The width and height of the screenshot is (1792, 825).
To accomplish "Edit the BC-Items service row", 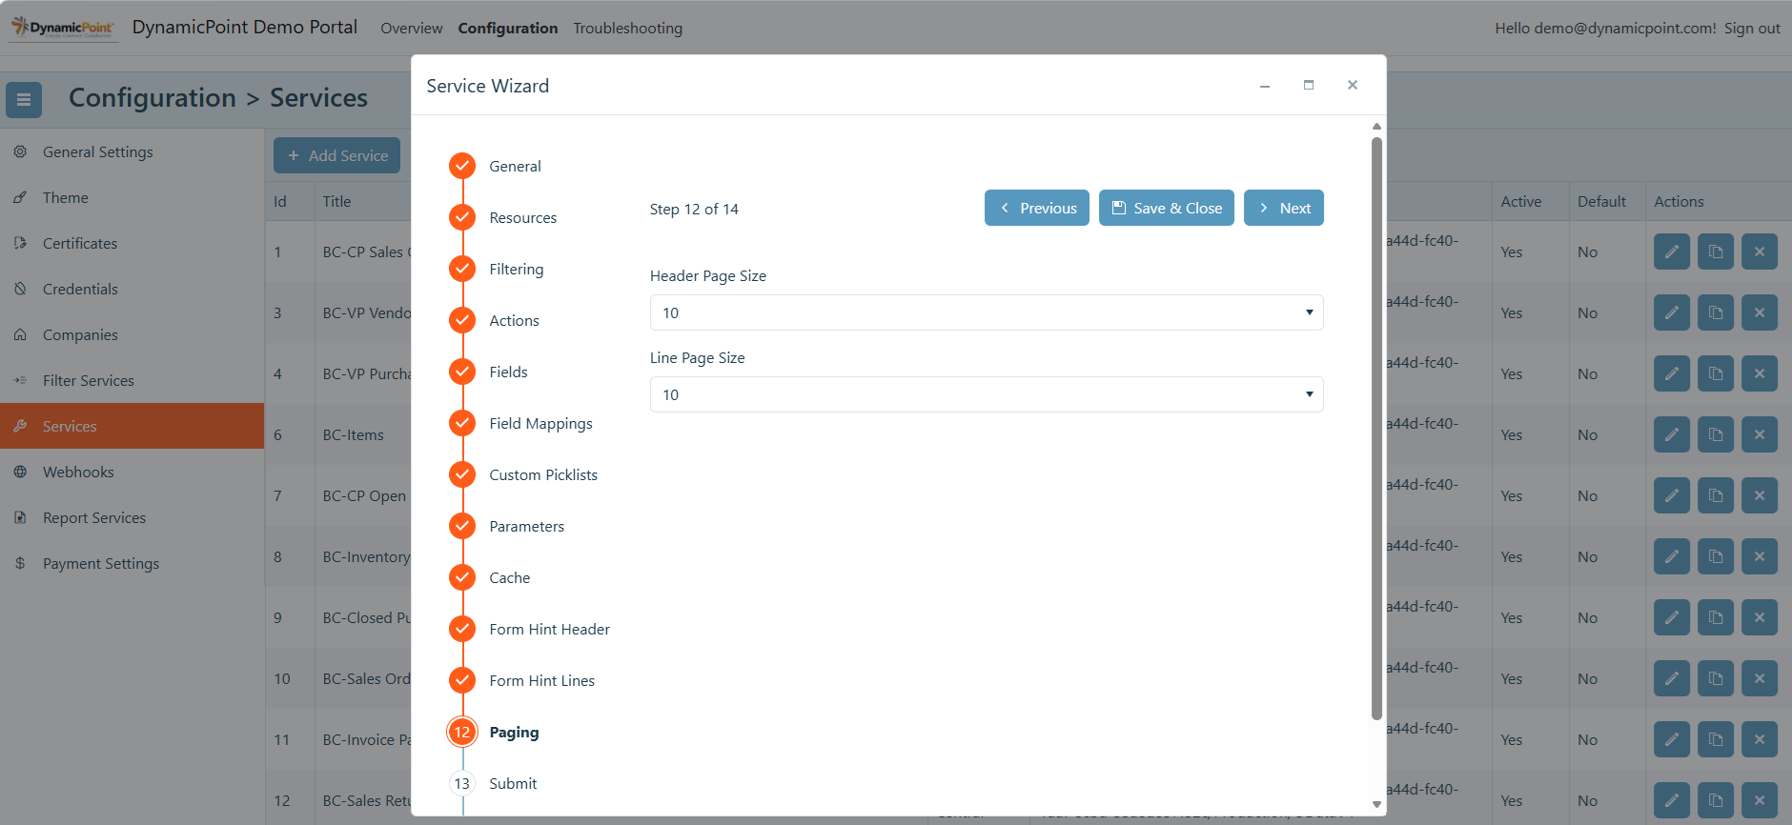I will [x=1672, y=434].
